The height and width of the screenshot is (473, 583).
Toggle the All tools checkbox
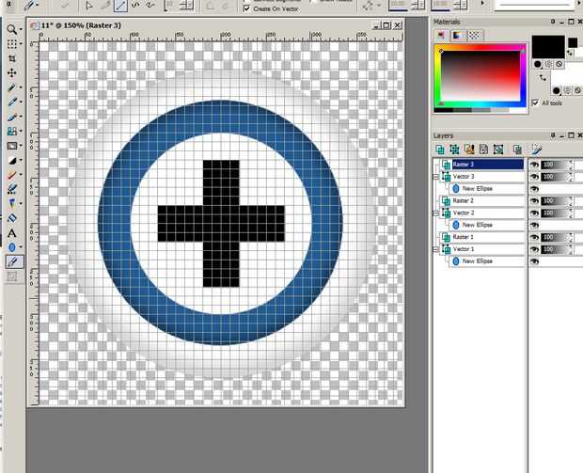point(535,102)
